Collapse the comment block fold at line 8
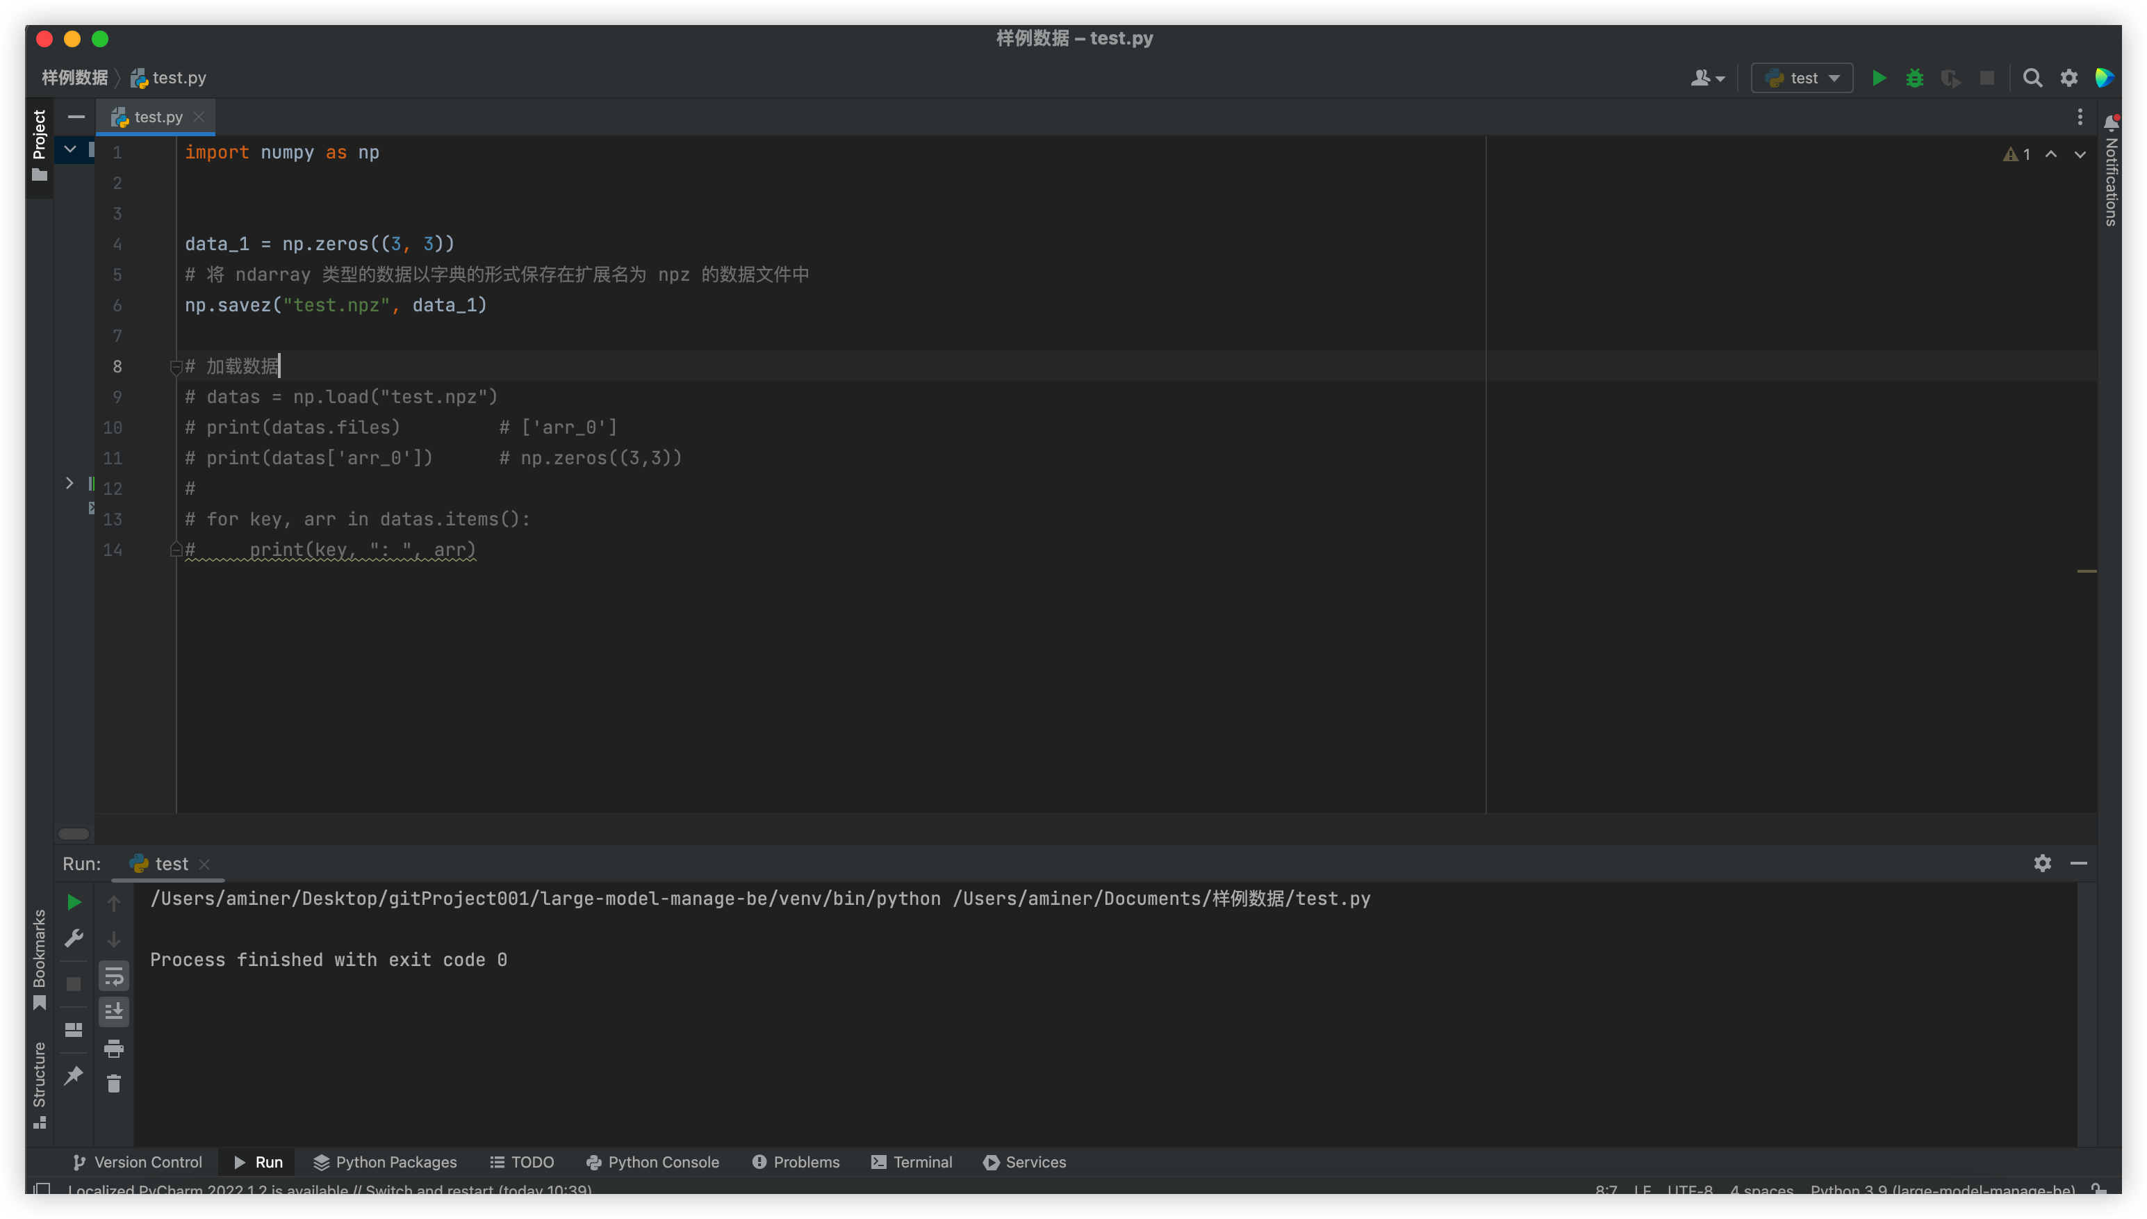This screenshot has width=2147, height=1219. [175, 367]
